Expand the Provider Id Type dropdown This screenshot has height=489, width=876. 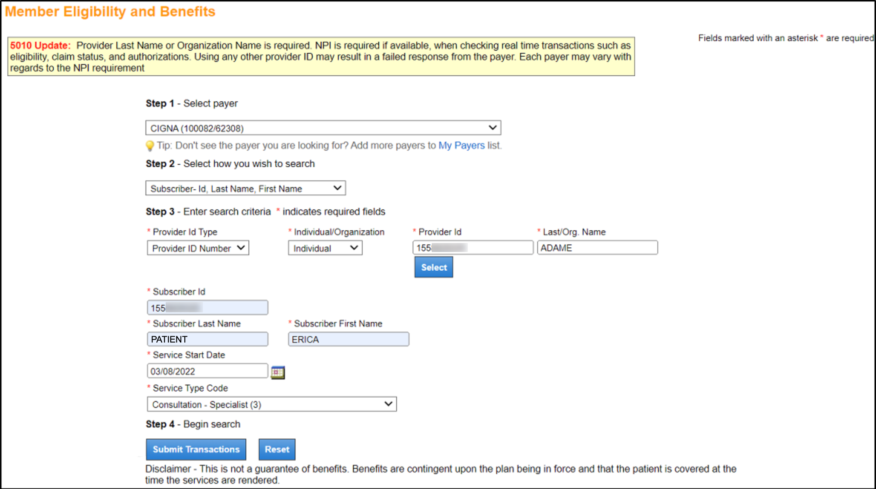[198, 248]
